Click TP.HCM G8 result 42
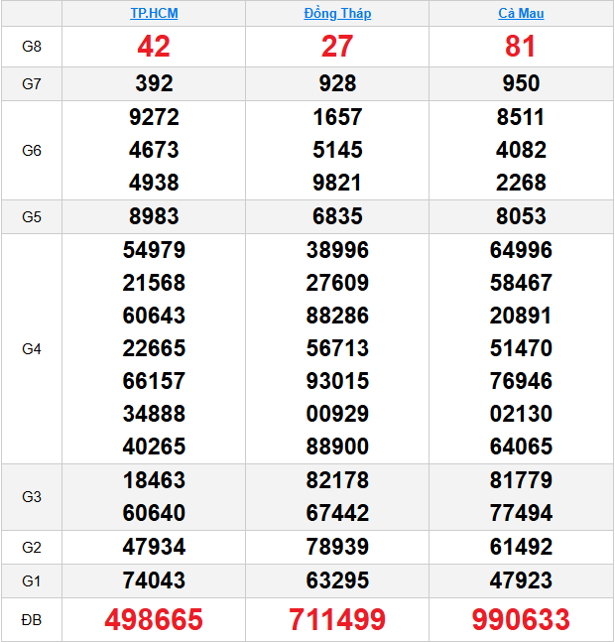Viewport: 615px width, 642px height. 154,47
